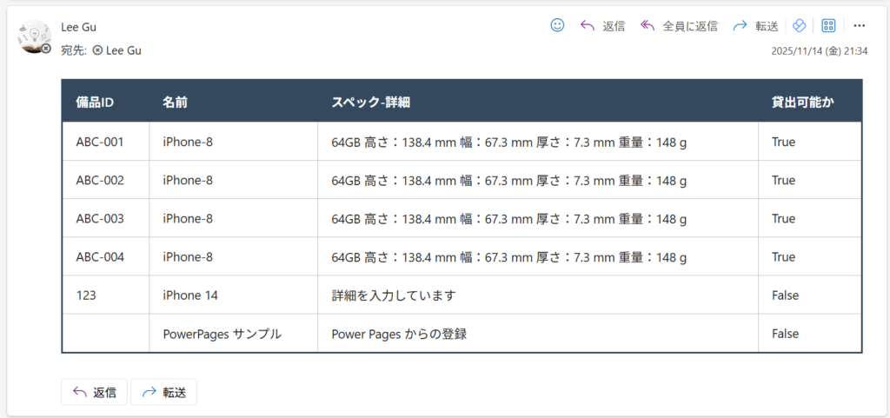Click the 貸出可能か column header
The image size is (890, 418).
tap(802, 103)
